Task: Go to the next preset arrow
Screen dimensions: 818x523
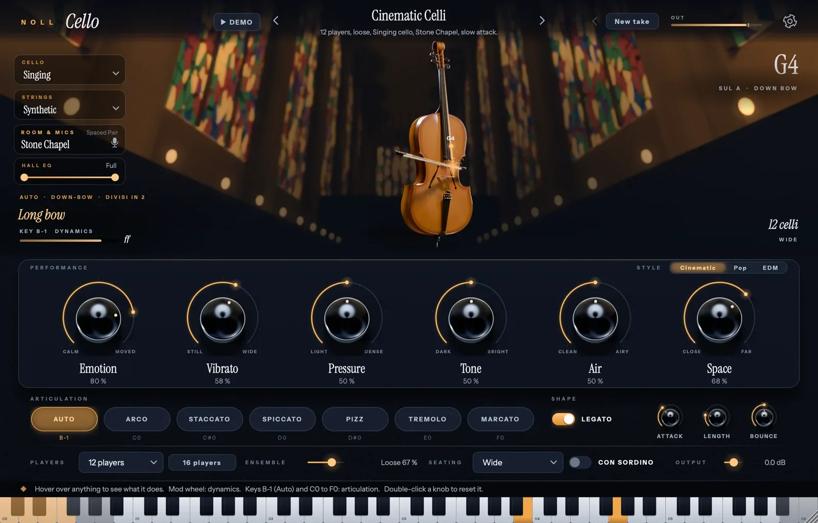Action: [x=542, y=21]
